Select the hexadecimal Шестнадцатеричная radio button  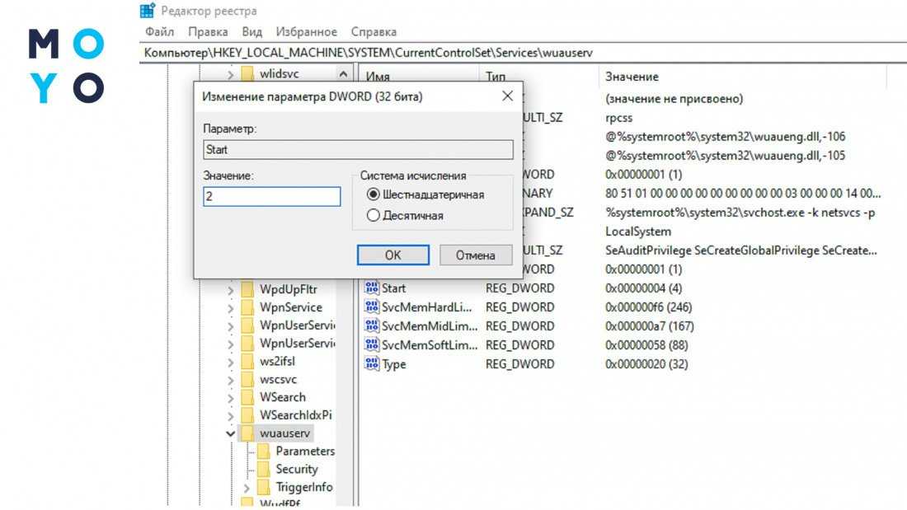(374, 195)
